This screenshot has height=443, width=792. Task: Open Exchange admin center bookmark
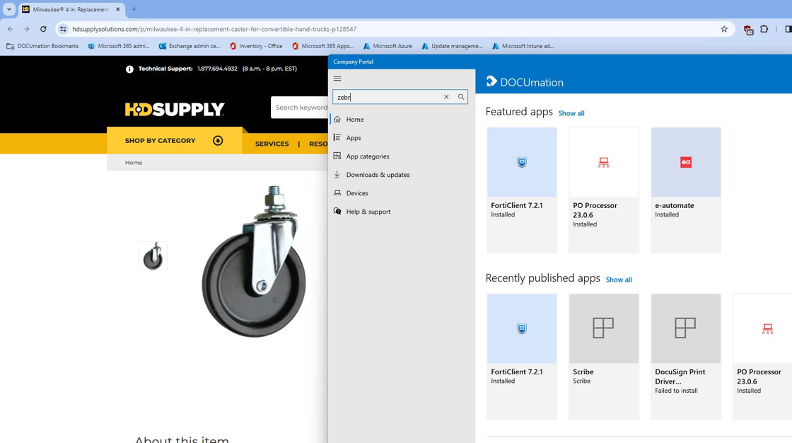pyautogui.click(x=190, y=46)
